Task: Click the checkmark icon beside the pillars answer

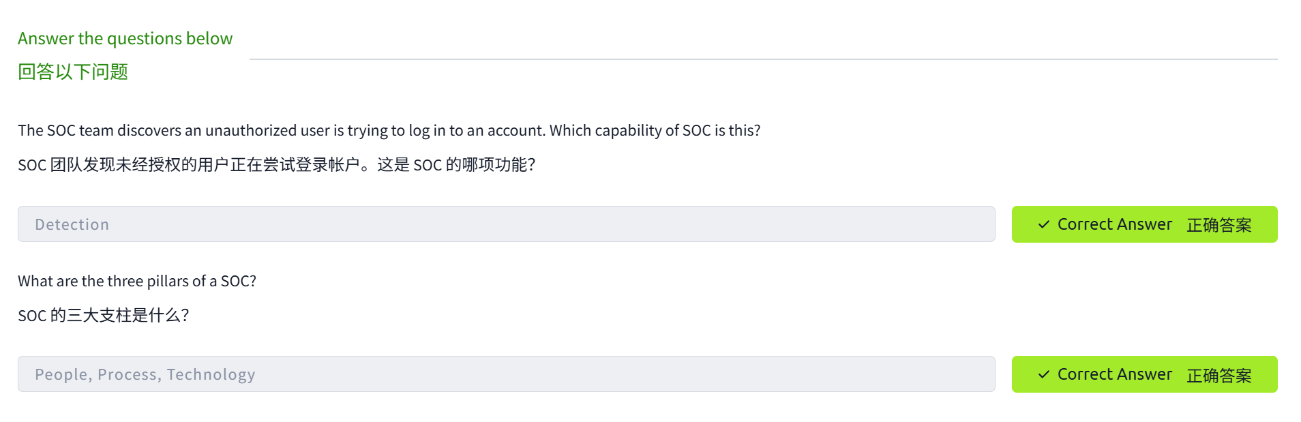Action: click(1043, 374)
